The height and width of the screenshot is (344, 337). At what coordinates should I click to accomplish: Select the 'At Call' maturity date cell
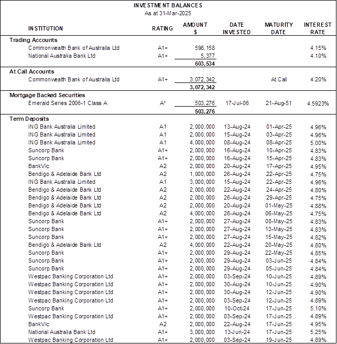click(x=278, y=79)
